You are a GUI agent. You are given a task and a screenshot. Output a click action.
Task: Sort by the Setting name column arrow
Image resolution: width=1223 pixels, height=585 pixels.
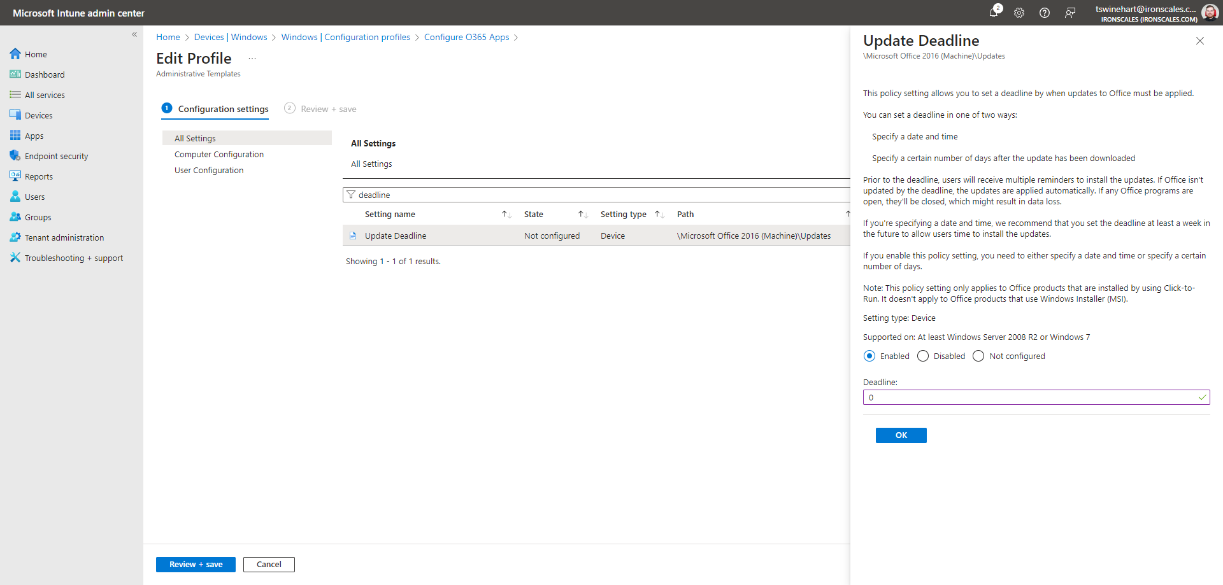506,214
